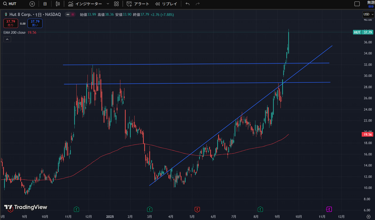The width and height of the screenshot is (375, 220).
Task: Click the undo arrow in toolbar
Action: coord(187,4)
